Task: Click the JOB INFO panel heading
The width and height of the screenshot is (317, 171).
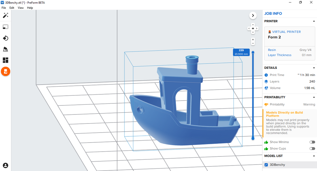Action: (273, 14)
